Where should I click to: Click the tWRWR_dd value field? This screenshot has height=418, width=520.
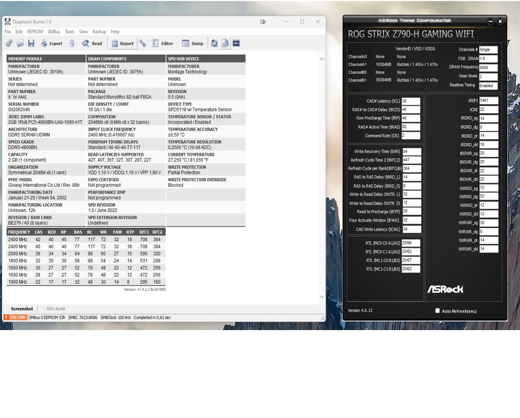point(489,249)
